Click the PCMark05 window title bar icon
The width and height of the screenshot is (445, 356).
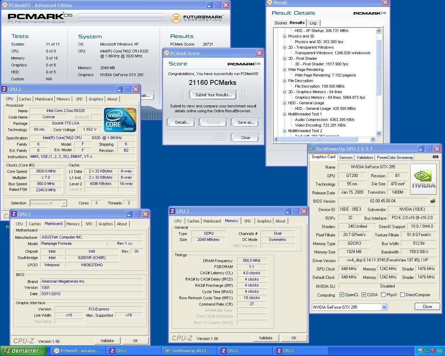coord(5,5)
